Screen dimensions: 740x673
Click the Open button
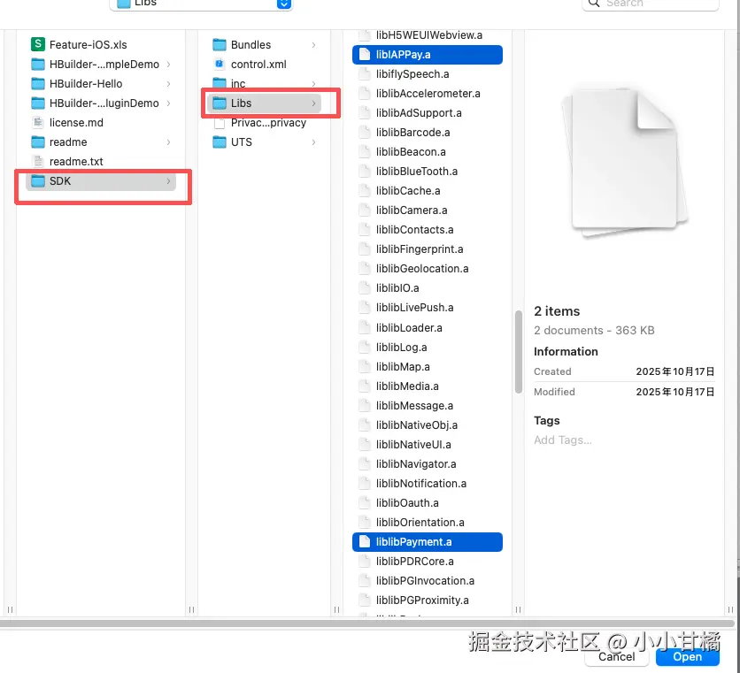(687, 657)
